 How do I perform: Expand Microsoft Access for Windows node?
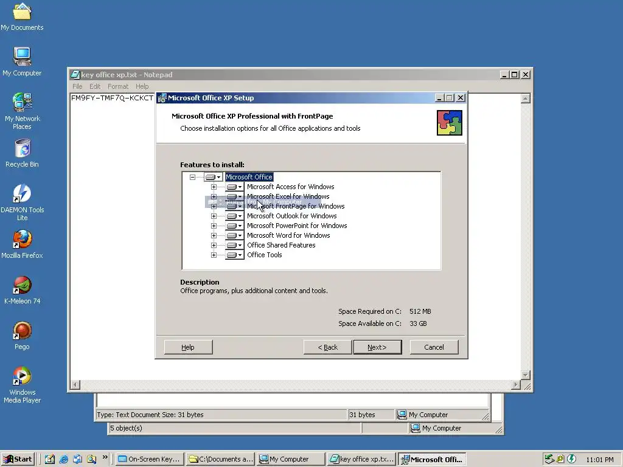tap(214, 187)
